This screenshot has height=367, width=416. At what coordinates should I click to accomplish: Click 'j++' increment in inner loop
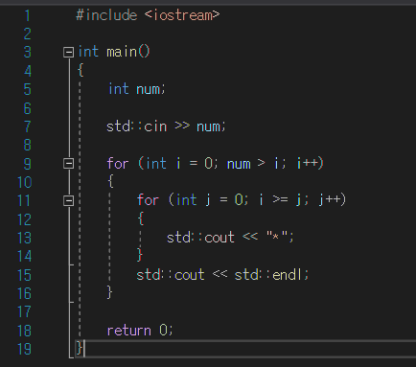[330, 200]
